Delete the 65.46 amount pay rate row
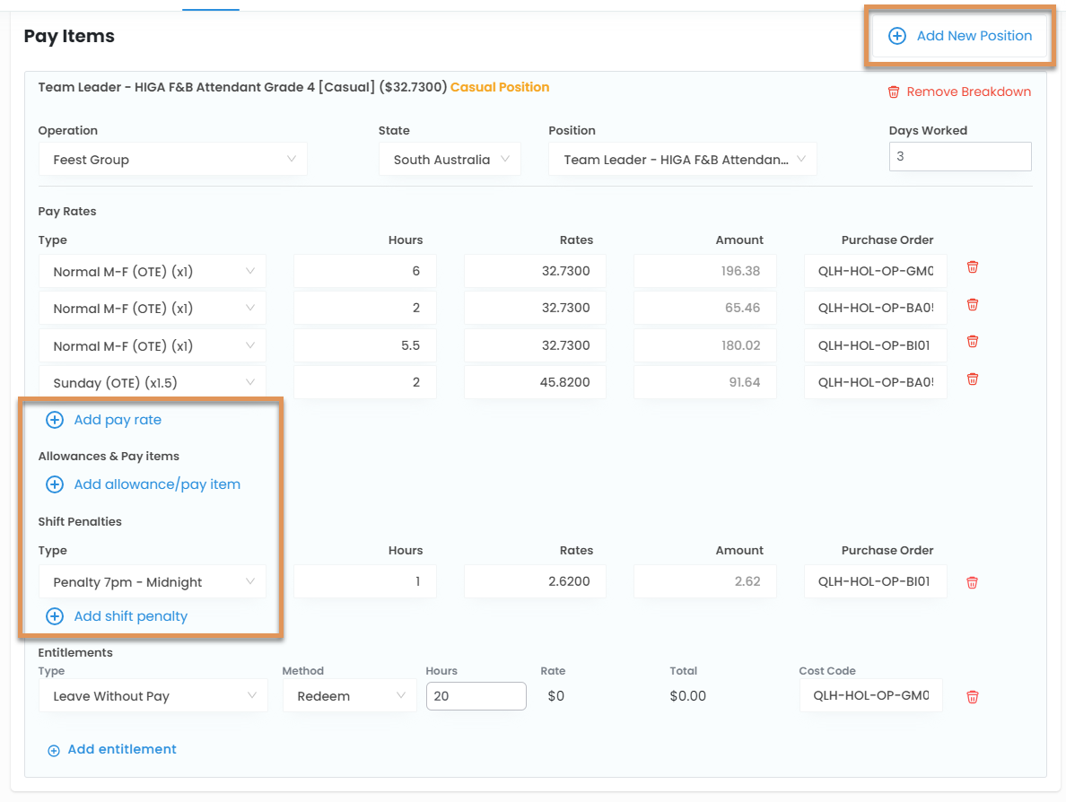The width and height of the screenshot is (1066, 802). pyautogui.click(x=972, y=305)
